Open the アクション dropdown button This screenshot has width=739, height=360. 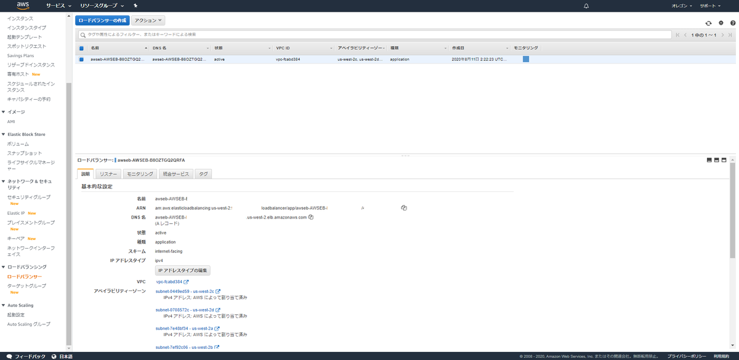click(148, 20)
